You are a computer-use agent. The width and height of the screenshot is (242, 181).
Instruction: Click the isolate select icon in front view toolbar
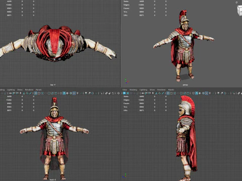(x=102, y=93)
